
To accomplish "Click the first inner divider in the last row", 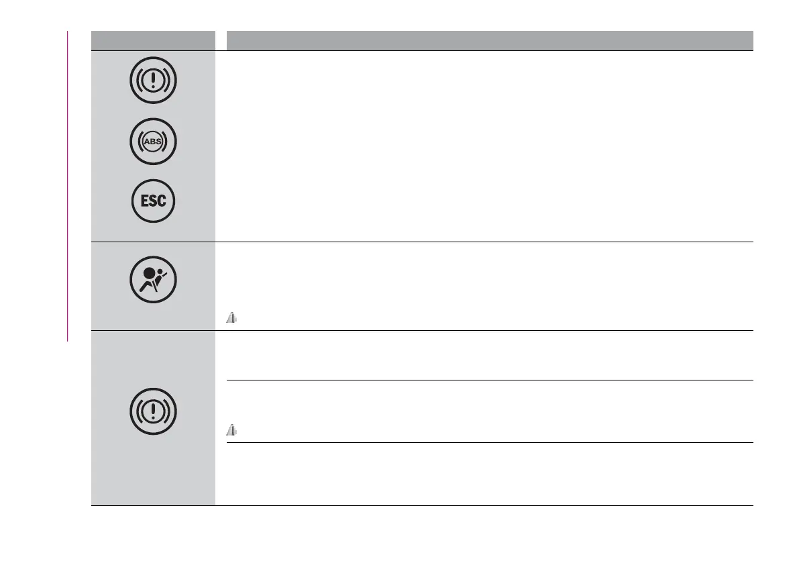I will pyautogui.click(x=490, y=380).
